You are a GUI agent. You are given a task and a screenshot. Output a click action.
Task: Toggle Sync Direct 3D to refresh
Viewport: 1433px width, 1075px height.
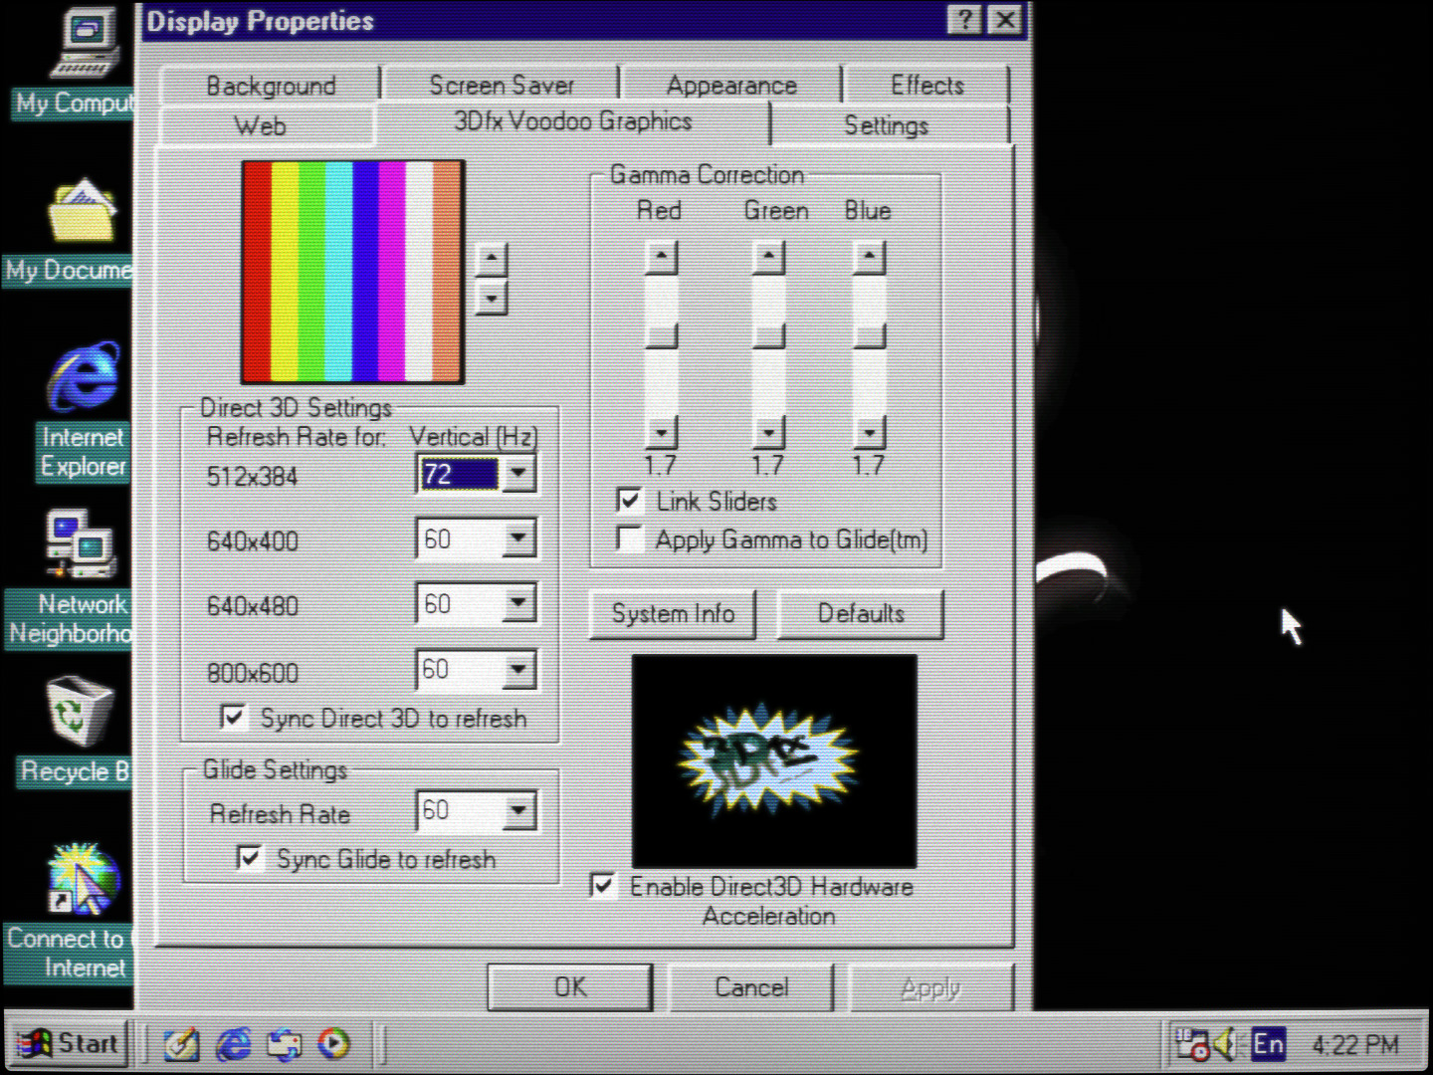pyautogui.click(x=234, y=718)
